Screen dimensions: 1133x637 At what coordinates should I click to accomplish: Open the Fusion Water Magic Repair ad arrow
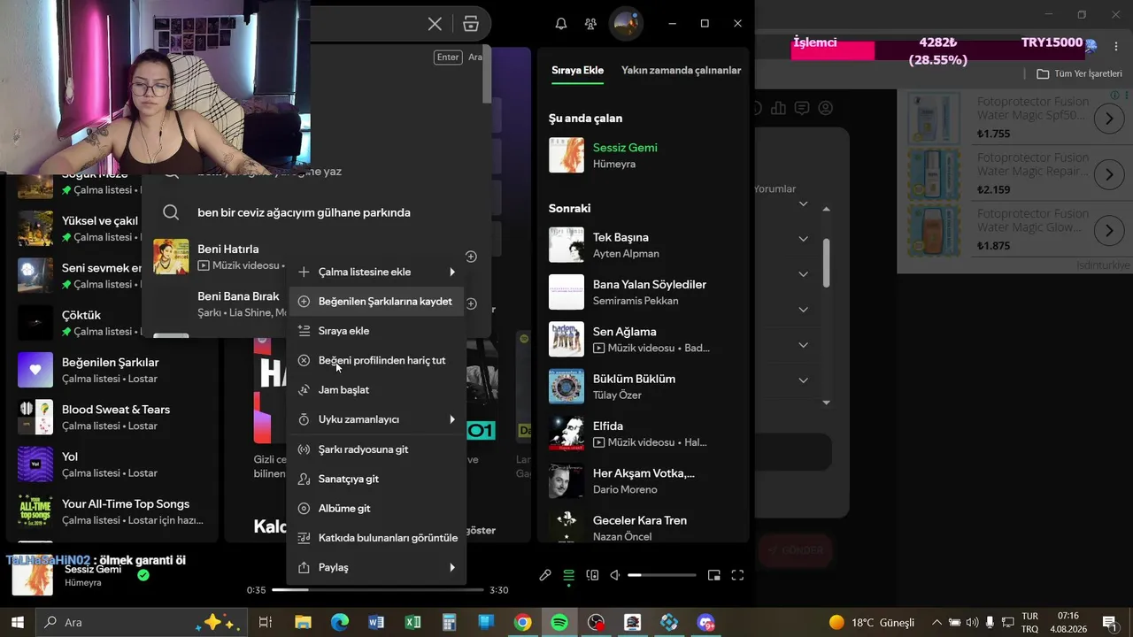tap(1109, 175)
